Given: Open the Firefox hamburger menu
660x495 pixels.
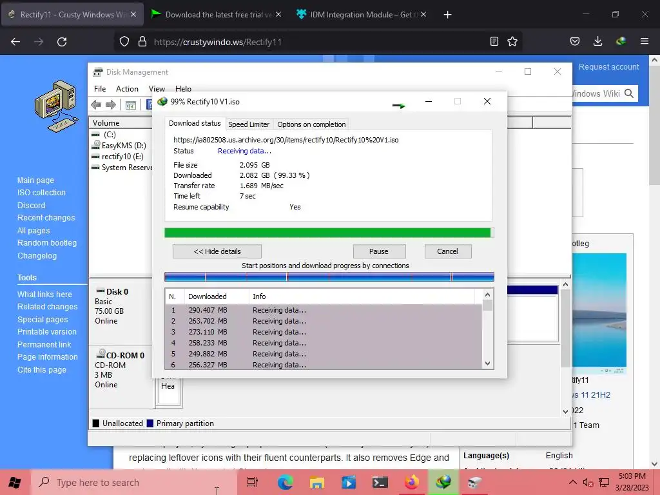Looking at the screenshot, I should 645,41.
